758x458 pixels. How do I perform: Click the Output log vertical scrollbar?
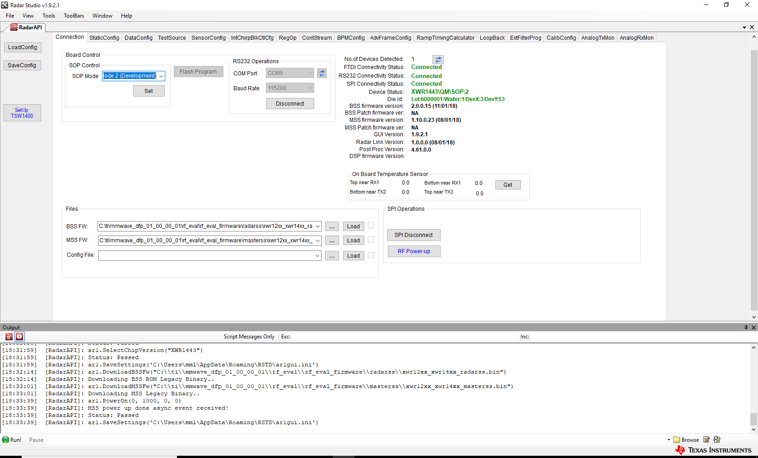coord(753,388)
